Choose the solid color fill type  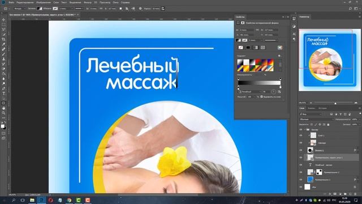248,48
